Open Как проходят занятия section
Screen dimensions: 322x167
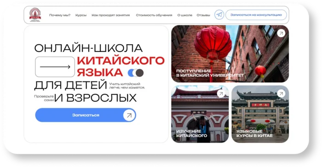[111, 15]
